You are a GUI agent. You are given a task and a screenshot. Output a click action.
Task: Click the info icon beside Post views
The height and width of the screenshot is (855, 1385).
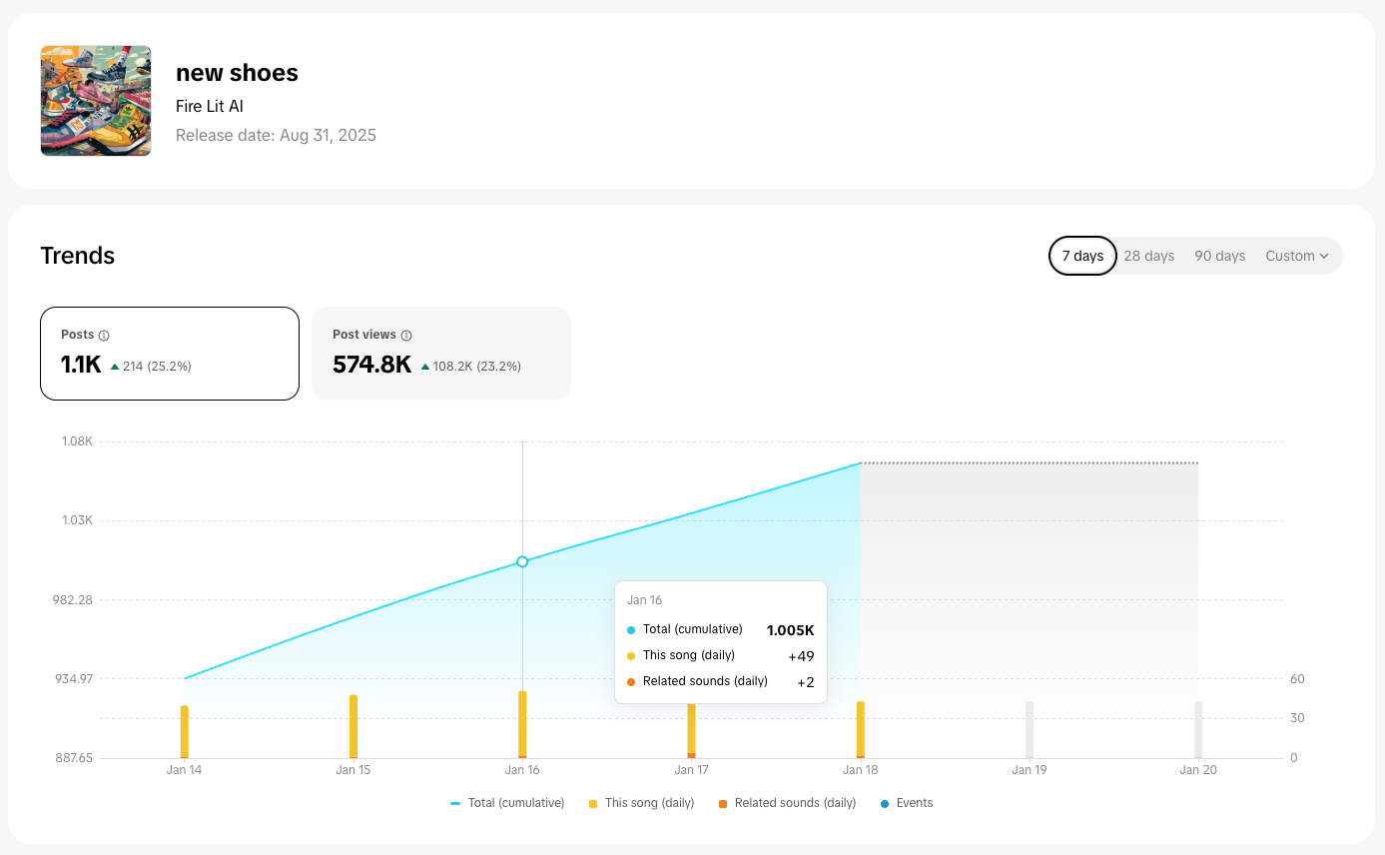point(406,336)
